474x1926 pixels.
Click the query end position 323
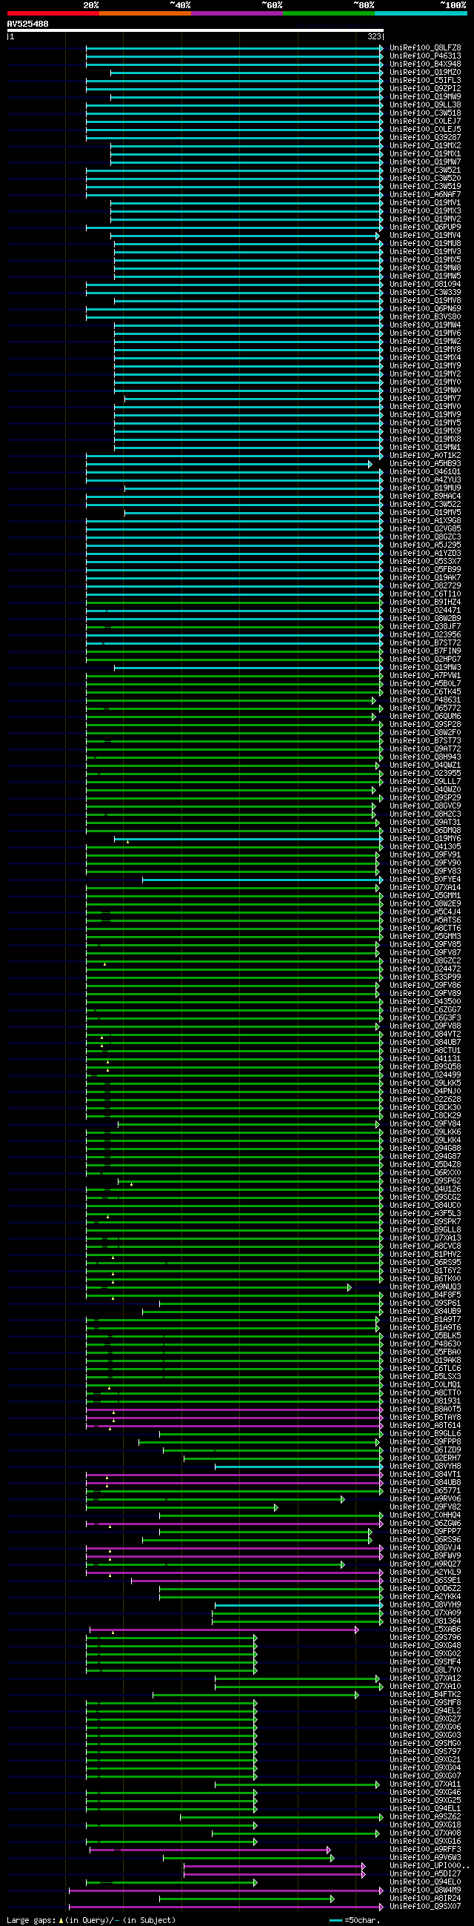click(x=374, y=36)
